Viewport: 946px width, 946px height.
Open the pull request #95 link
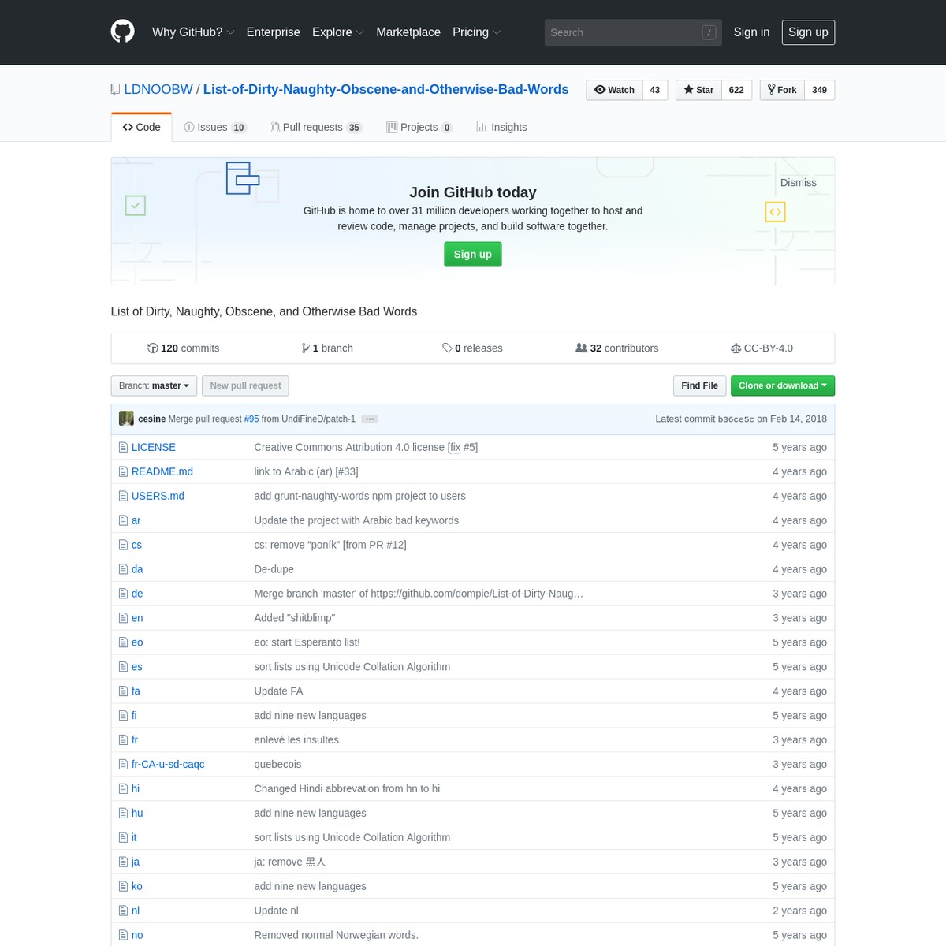[251, 419]
